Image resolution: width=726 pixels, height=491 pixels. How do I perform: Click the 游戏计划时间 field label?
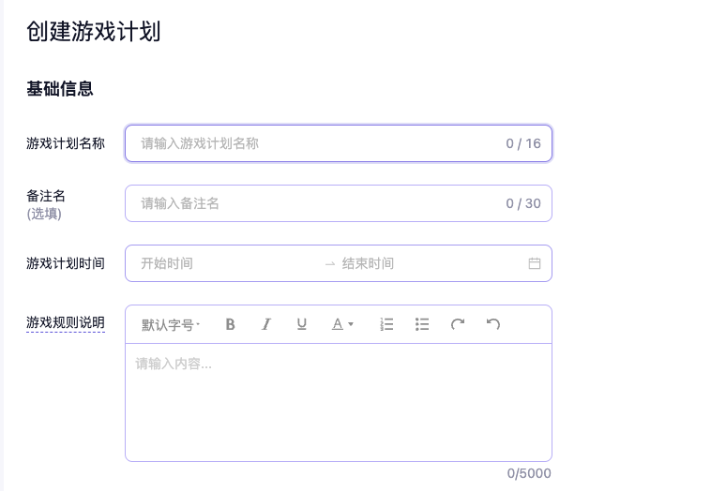click(x=66, y=263)
